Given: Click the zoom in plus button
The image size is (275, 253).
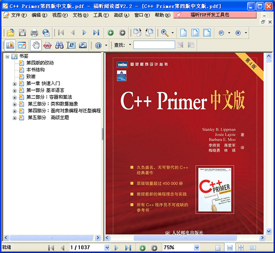Looking at the screenshot, I should click(238, 33).
